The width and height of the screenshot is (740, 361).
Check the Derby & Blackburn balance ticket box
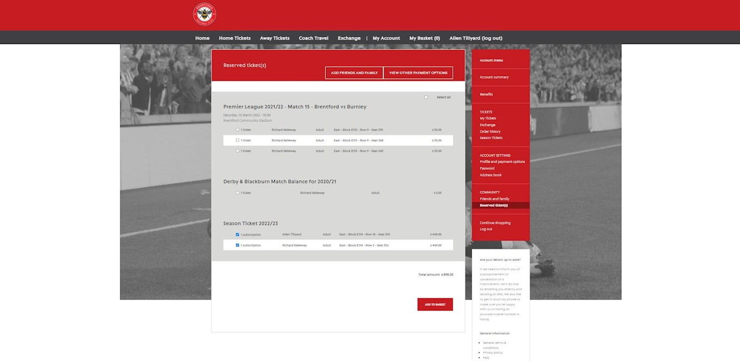click(237, 192)
